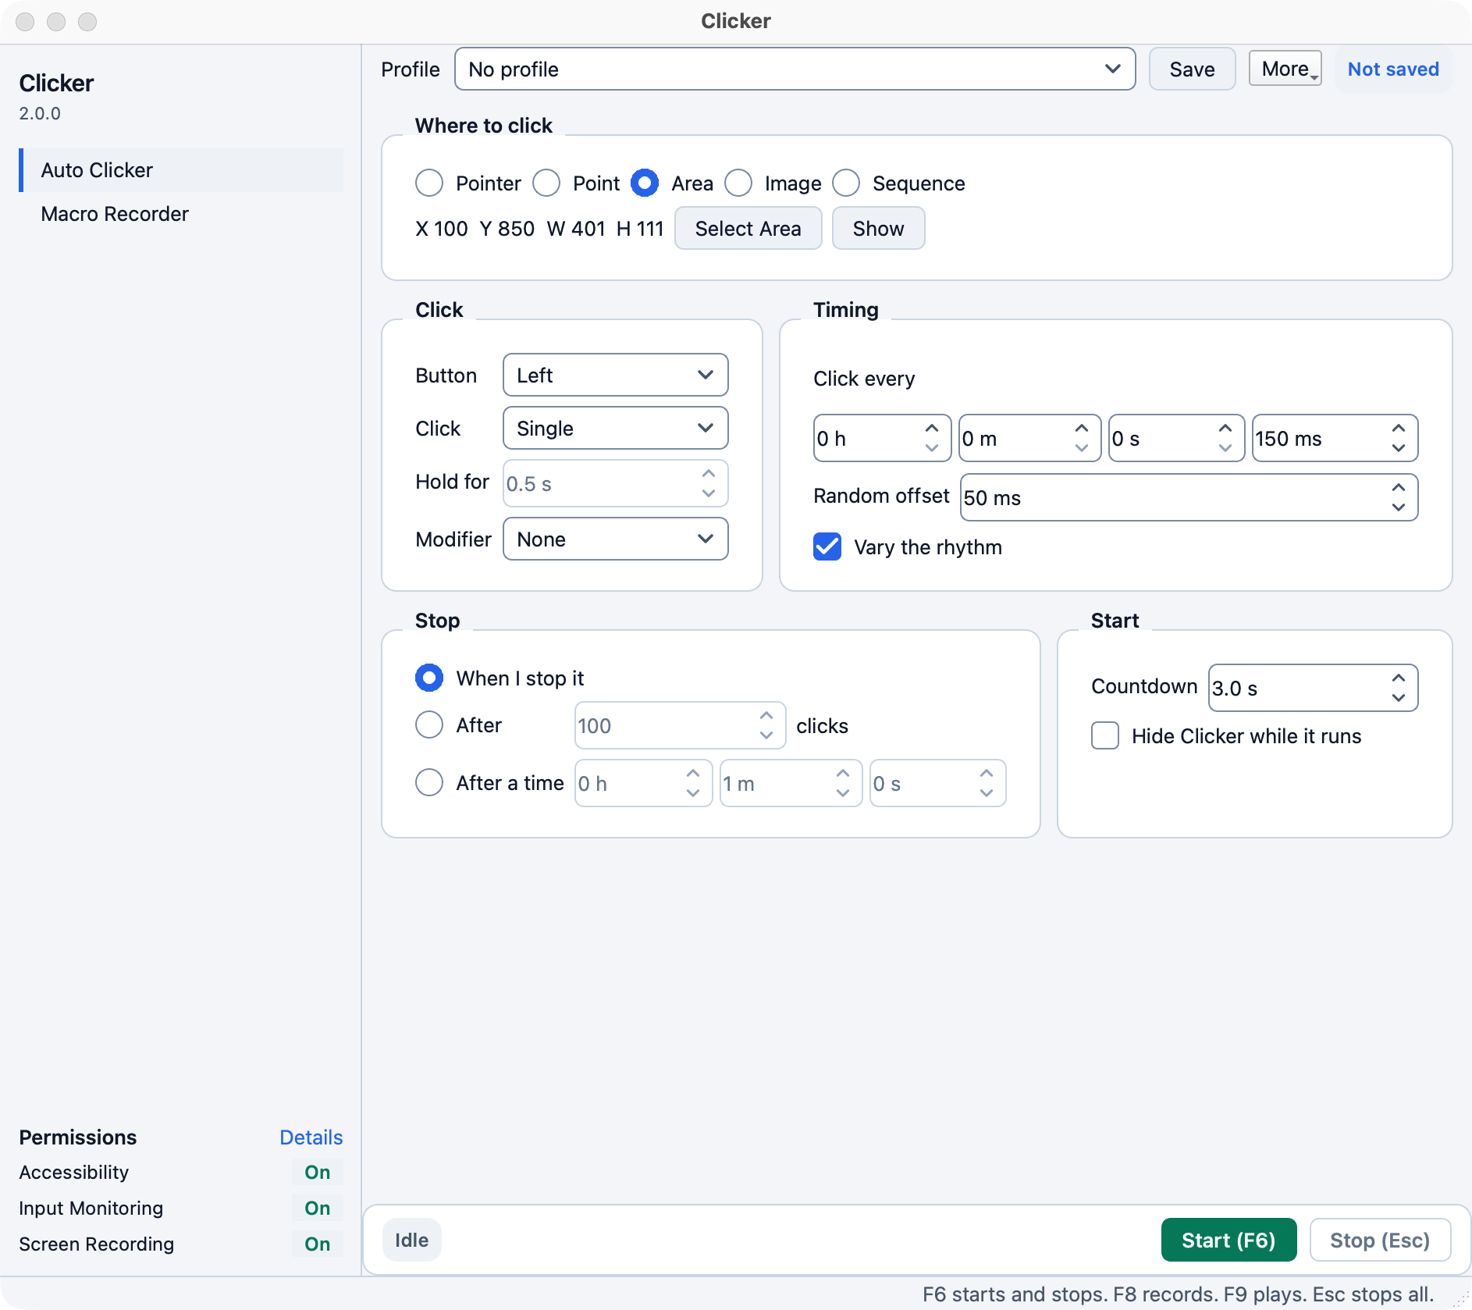Click the Select Area button
Image resolution: width=1472 pixels, height=1310 pixels.
[x=748, y=228]
